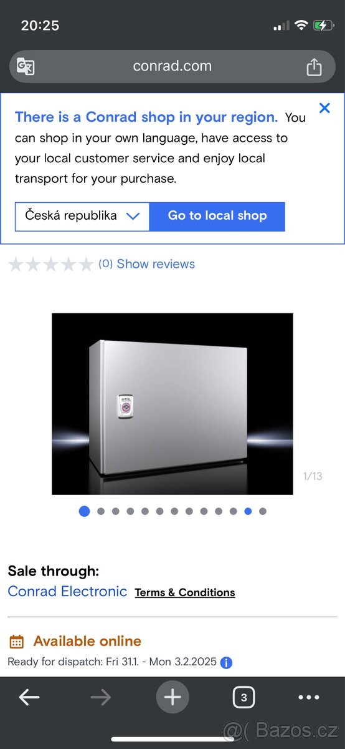Open a new tab with plus button
Screen dimensions: 345x749
point(172,697)
